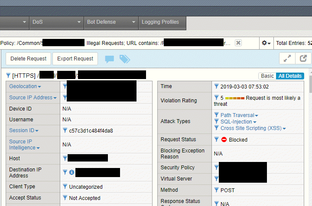Expand request details with arrows icon

(x=287, y=58)
